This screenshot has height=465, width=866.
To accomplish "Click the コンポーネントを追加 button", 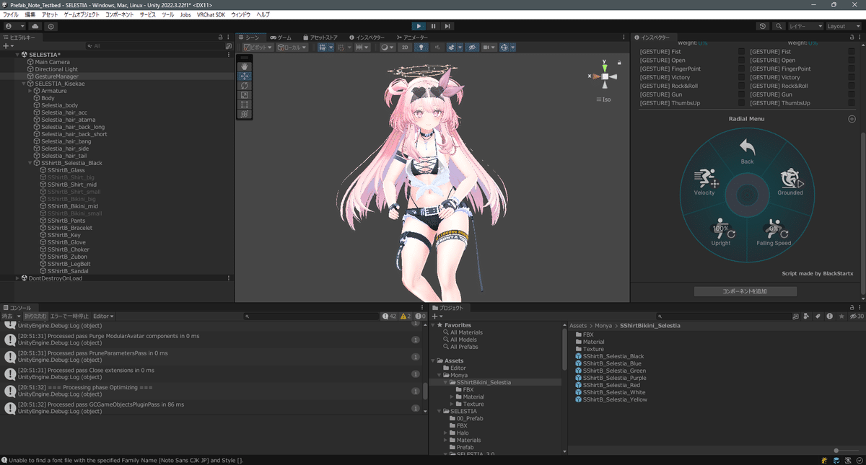I will coord(745,291).
